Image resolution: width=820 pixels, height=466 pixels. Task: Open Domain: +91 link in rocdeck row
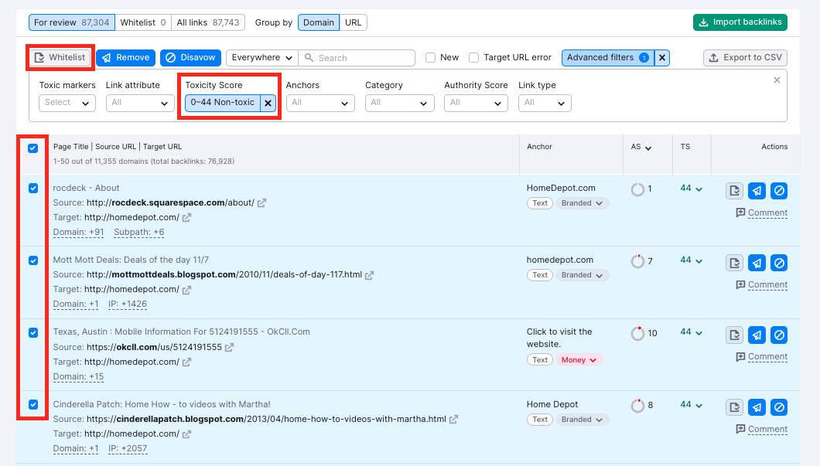pyautogui.click(x=78, y=232)
